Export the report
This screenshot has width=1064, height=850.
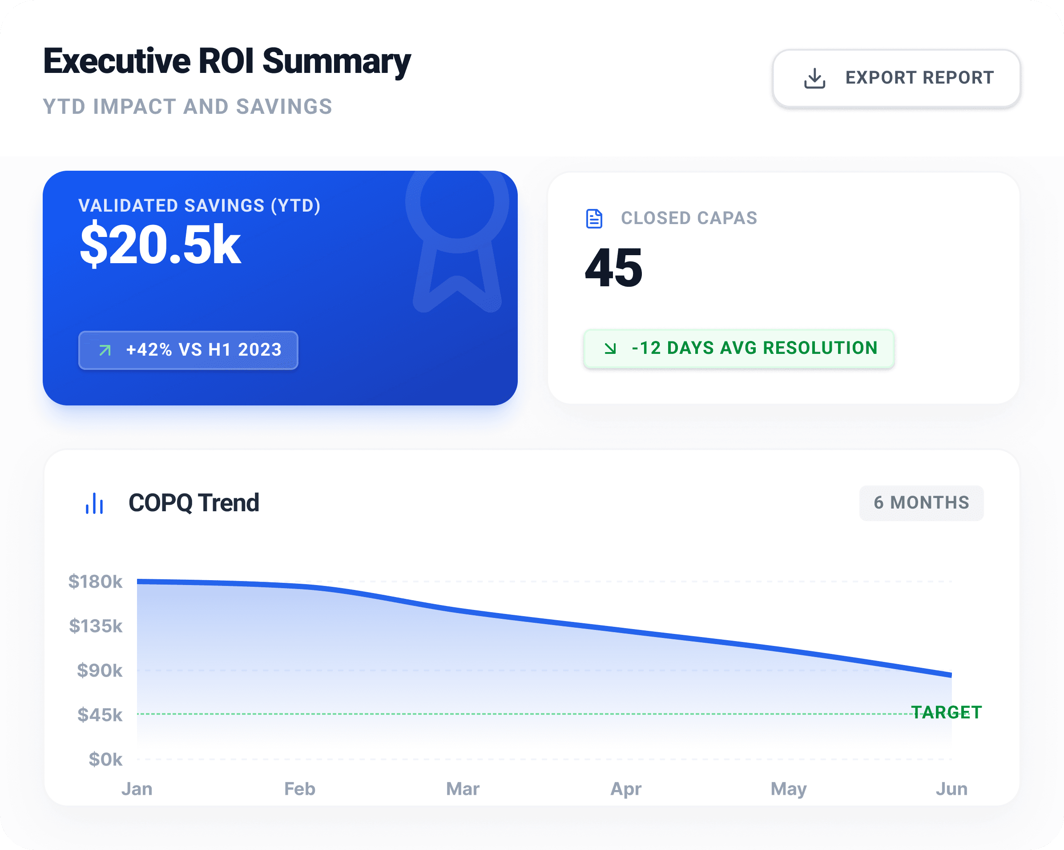pyautogui.click(x=896, y=78)
